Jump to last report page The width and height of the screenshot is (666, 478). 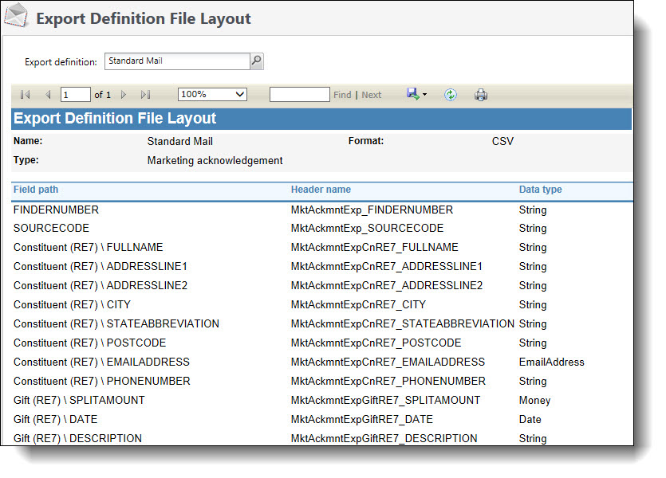[x=145, y=95]
